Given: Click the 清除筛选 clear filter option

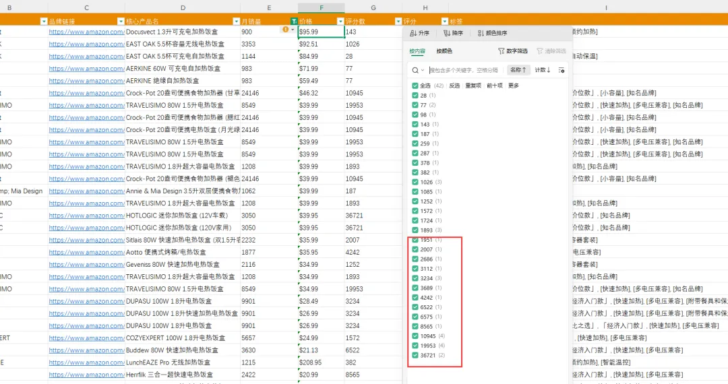Looking at the screenshot, I should point(551,51).
